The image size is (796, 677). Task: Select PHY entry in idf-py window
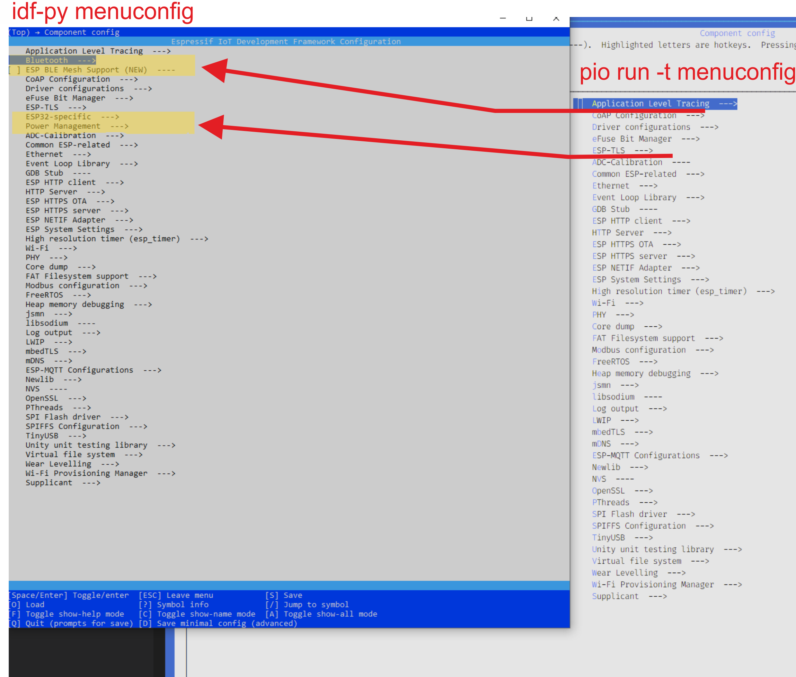pyautogui.click(x=46, y=257)
